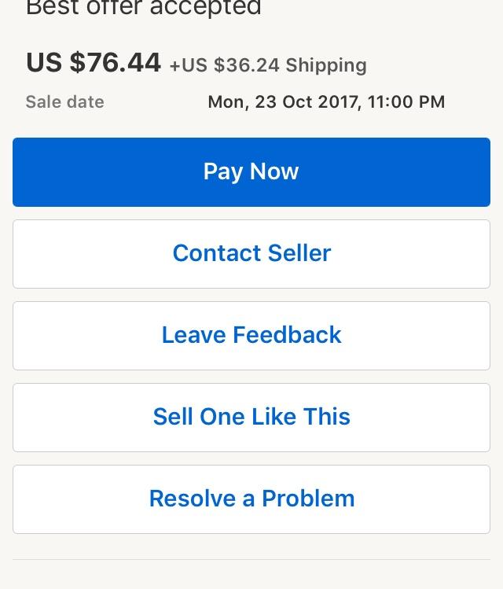Click the last white button in list
Viewport: 503px width, 589px height.
[x=251, y=499]
